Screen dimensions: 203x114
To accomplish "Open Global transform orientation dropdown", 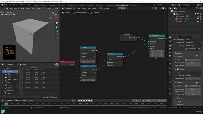I will tap(49, 8).
